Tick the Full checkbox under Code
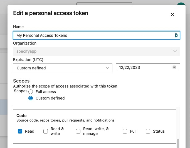Image resolution: width=190 pixels, height=148 pixels. click(125, 131)
